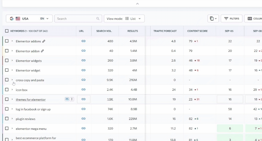Open the copy/export dropdown button
The width and height of the screenshot is (262, 141).
click(x=213, y=19)
